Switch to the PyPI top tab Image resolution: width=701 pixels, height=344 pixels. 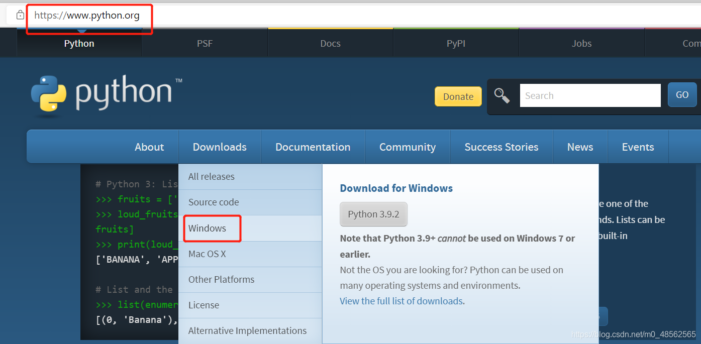click(x=456, y=43)
